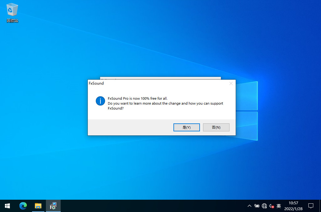Select the 回收站 recycle bin icon
The image size is (321, 212).
tap(12, 13)
